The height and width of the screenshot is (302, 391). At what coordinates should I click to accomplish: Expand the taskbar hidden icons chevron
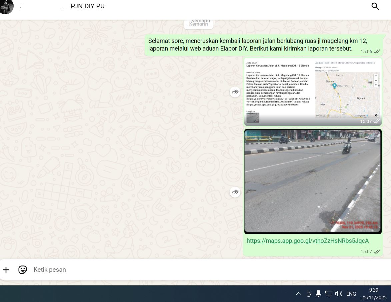tap(299, 294)
